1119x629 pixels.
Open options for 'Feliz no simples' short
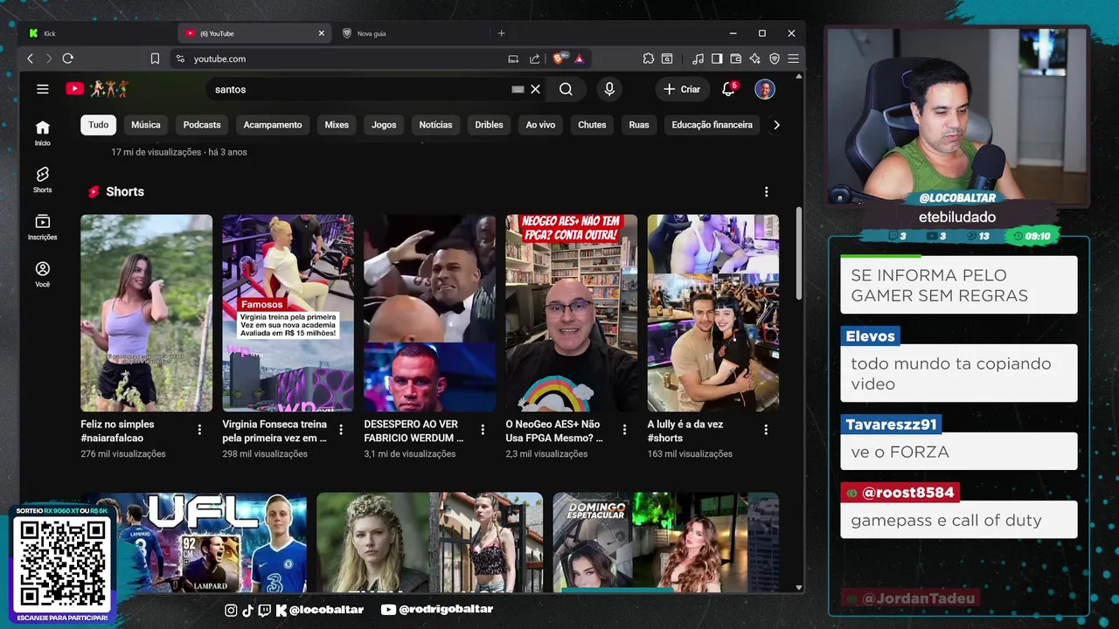tap(199, 430)
